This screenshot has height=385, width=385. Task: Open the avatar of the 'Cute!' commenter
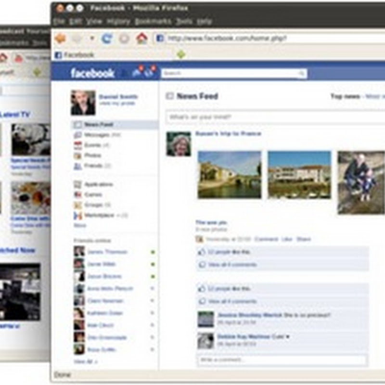(206, 341)
